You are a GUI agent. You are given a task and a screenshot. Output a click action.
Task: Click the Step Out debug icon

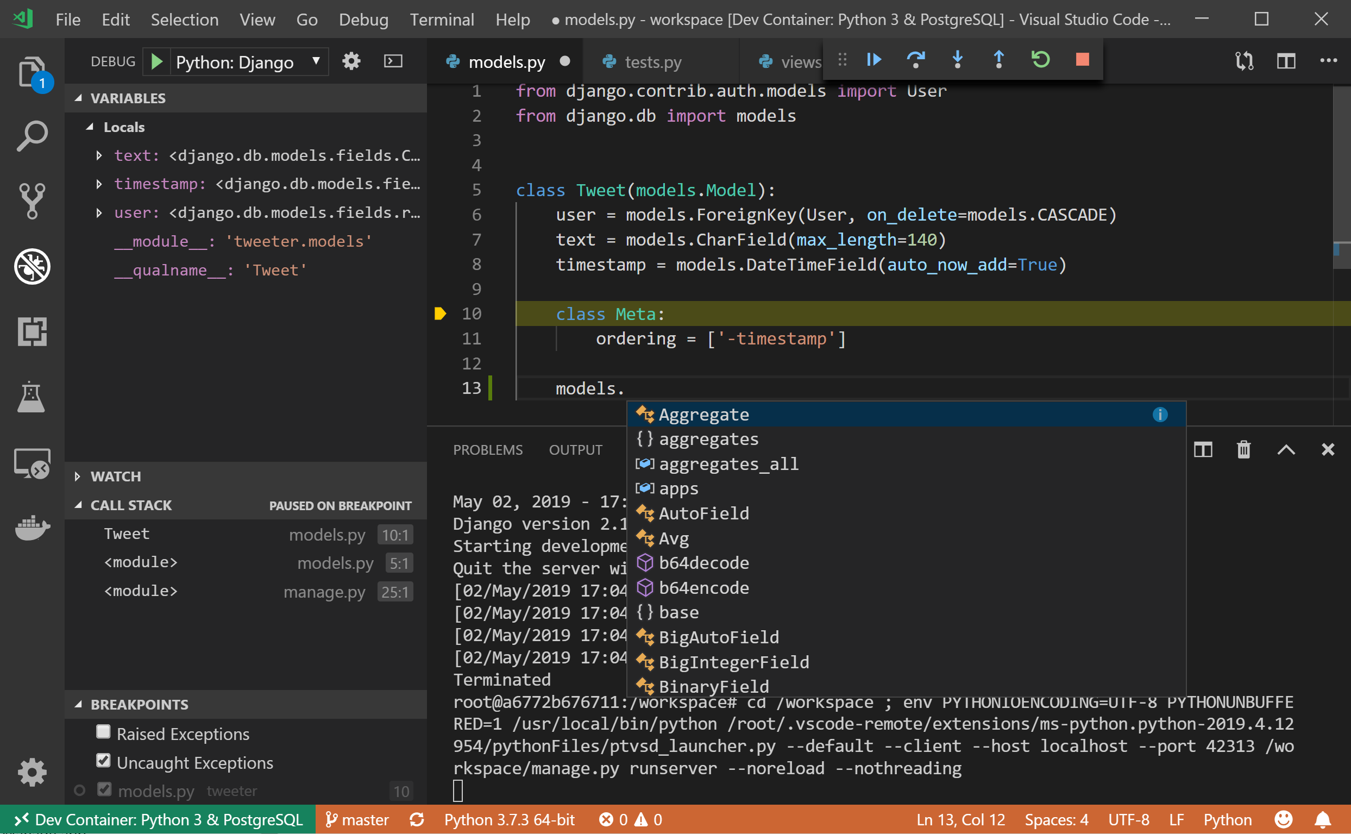point(999,61)
